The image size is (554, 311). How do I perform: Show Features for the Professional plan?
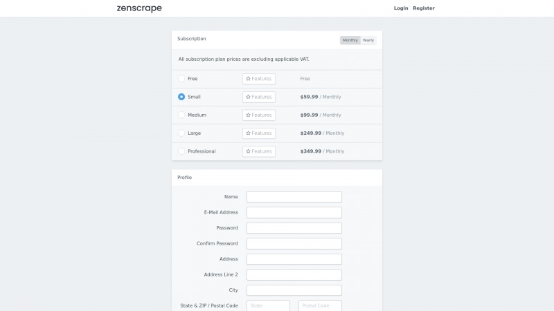(x=259, y=151)
